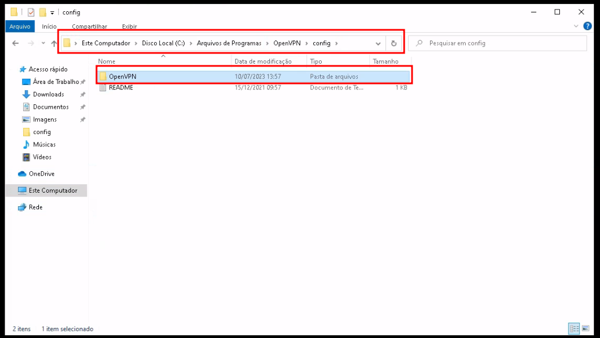Expand the Quick Access toolbar customize dropdown

[x=52, y=12]
